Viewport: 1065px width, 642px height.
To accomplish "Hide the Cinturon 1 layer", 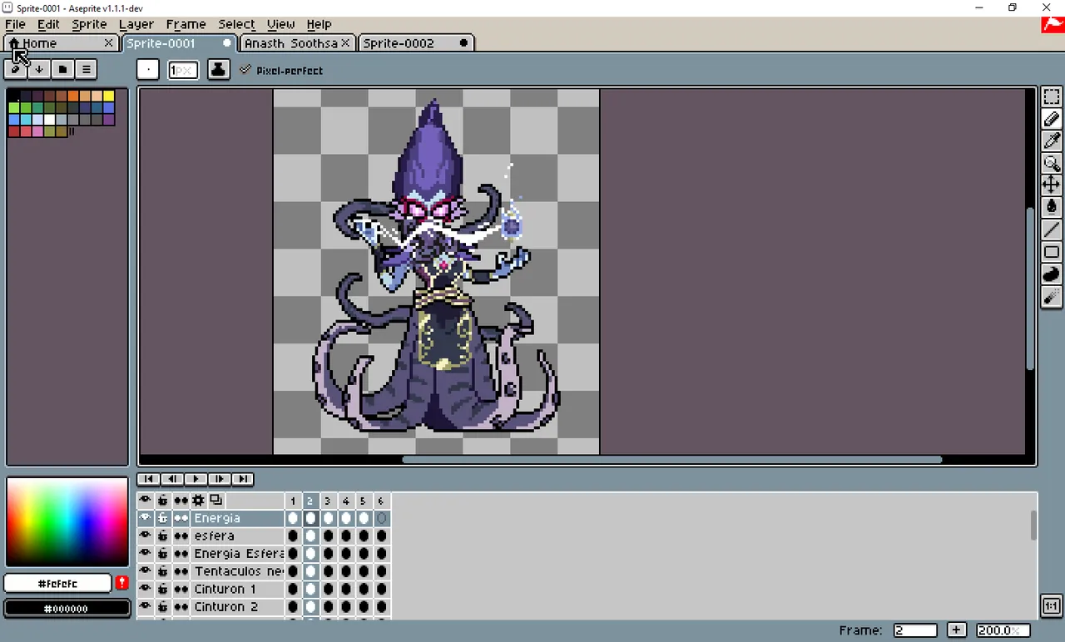I will click(x=146, y=589).
